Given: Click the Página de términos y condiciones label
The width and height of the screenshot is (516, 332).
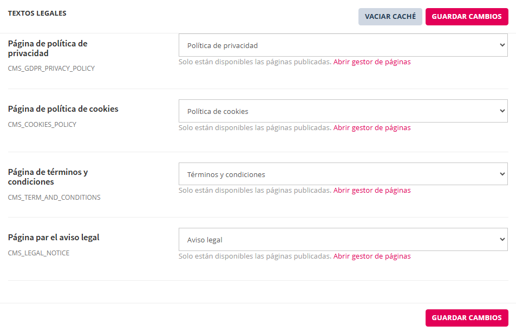Looking at the screenshot, I should (x=48, y=177).
